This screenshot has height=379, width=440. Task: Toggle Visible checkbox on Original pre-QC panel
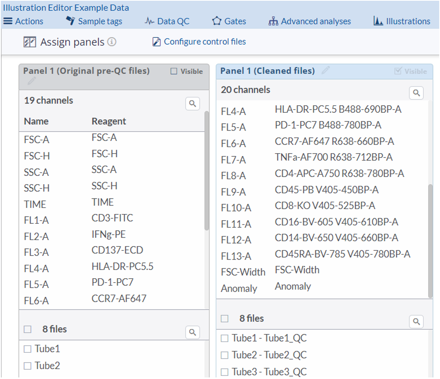174,71
